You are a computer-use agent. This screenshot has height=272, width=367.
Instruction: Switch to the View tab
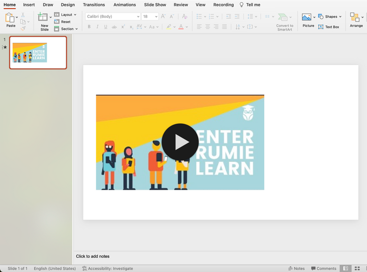(x=200, y=5)
